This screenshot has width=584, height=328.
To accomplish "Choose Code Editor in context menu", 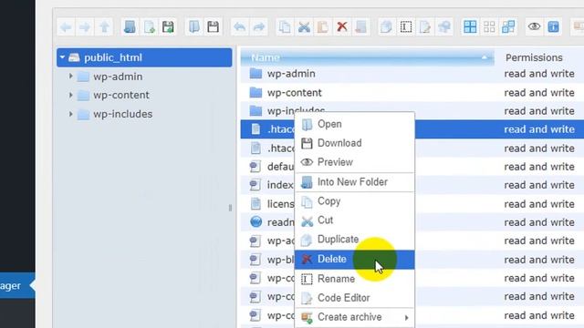I will (x=355, y=298).
